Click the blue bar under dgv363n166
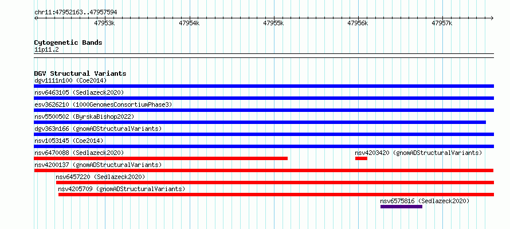 (x=264, y=134)
